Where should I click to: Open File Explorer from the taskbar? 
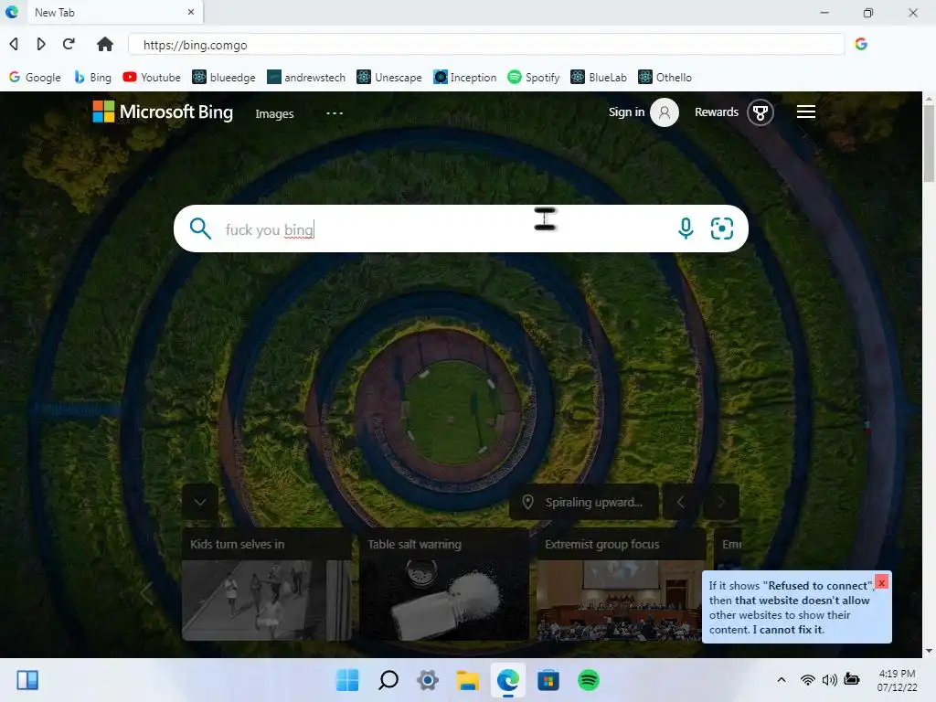pos(467,680)
